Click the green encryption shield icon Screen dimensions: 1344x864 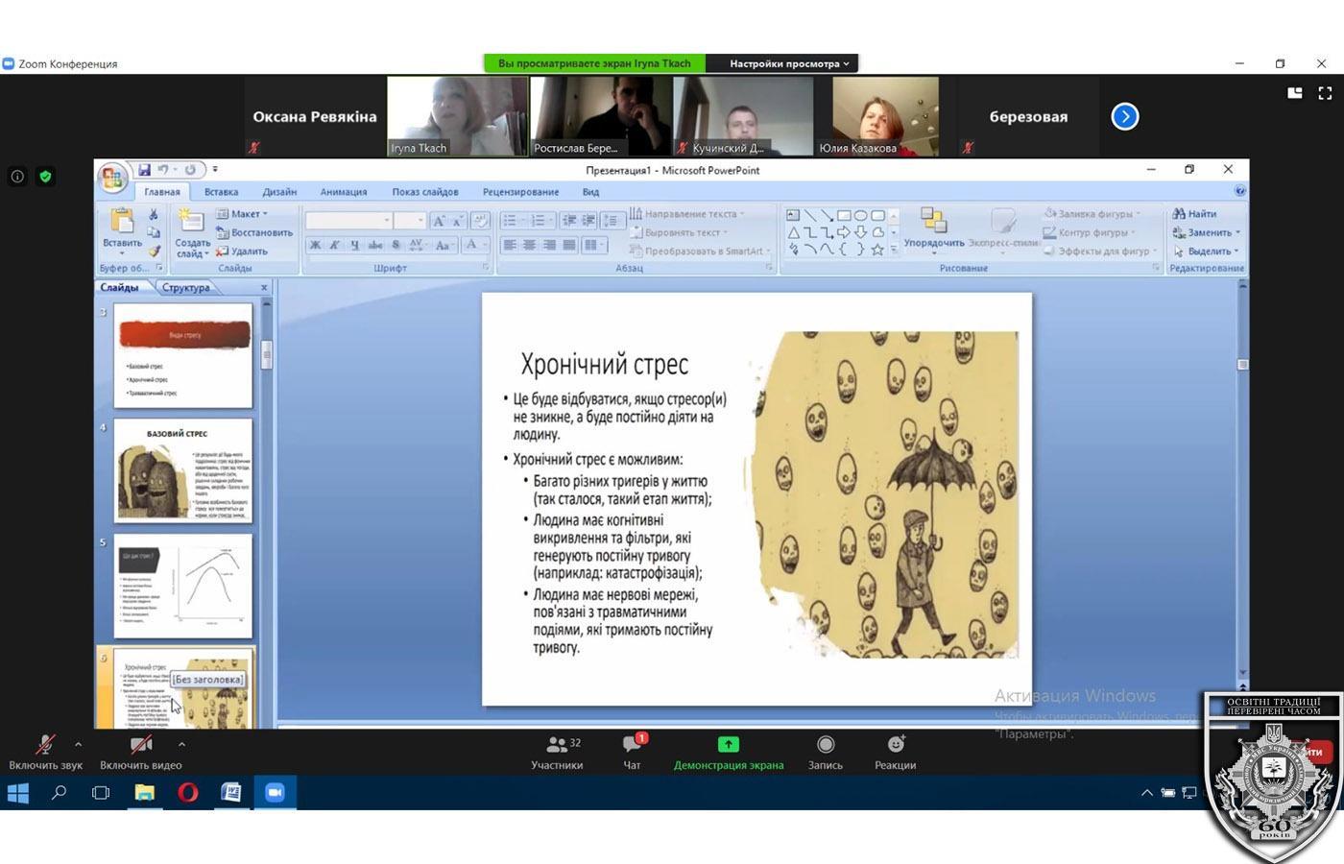(x=45, y=177)
